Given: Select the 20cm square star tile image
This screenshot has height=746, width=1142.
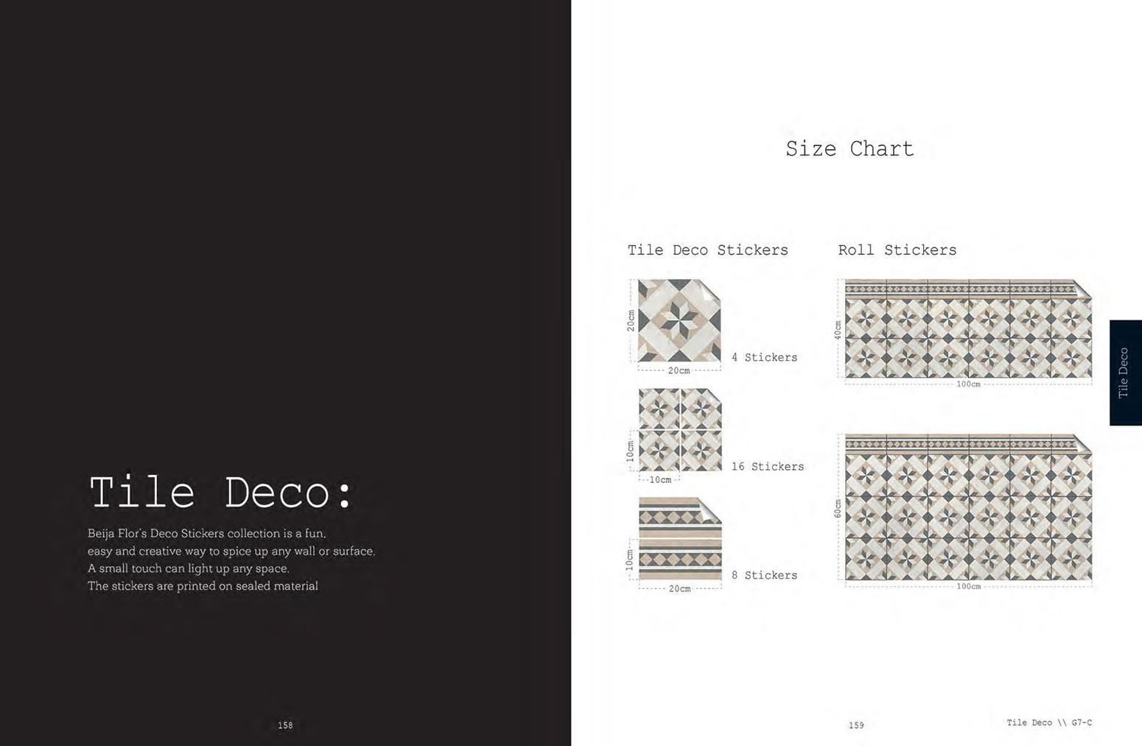Looking at the screenshot, I should coord(679,321).
